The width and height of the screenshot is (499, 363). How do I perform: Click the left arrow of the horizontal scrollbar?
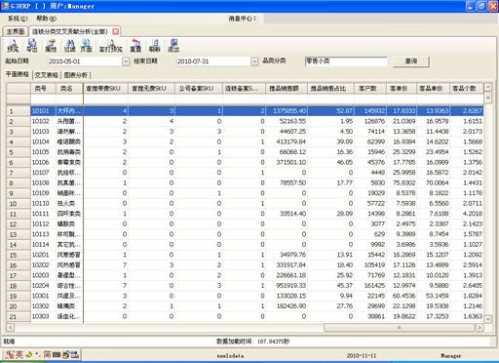[11, 328]
